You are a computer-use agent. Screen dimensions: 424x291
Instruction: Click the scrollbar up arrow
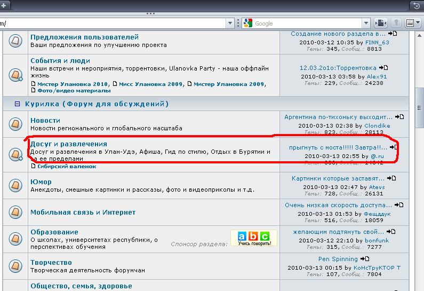[419, 35]
